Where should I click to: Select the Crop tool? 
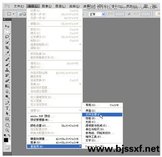click(x=7, y=48)
